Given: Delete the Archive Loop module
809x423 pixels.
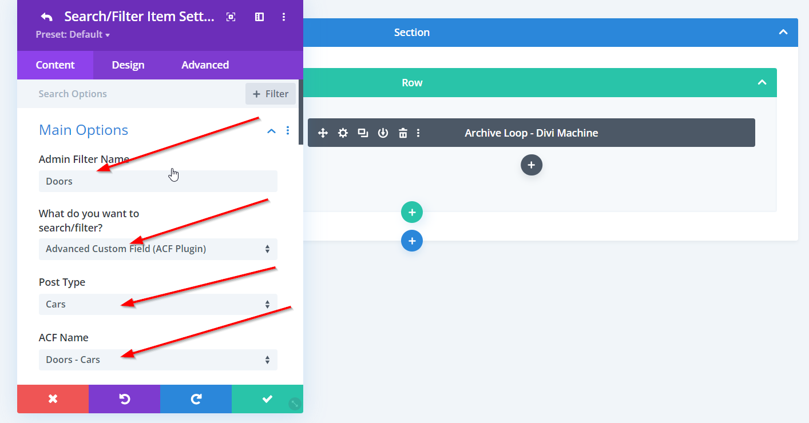Looking at the screenshot, I should click(403, 133).
